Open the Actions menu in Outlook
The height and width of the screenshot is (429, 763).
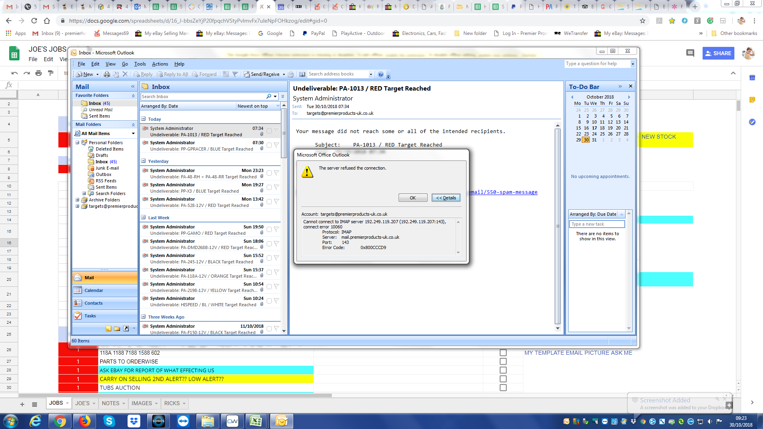pyautogui.click(x=160, y=64)
